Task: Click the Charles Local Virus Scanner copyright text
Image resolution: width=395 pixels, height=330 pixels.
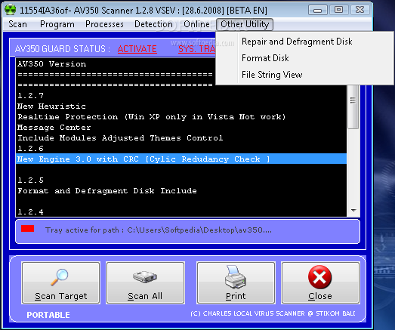Action: [273, 313]
